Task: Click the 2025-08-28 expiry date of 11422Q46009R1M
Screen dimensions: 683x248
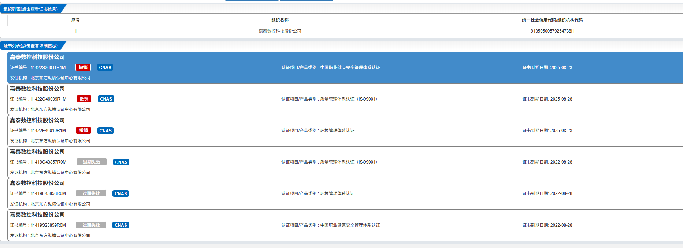Action: click(x=561, y=99)
